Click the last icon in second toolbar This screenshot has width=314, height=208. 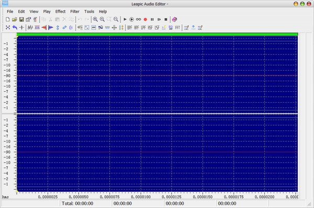pyautogui.click(x=200, y=27)
